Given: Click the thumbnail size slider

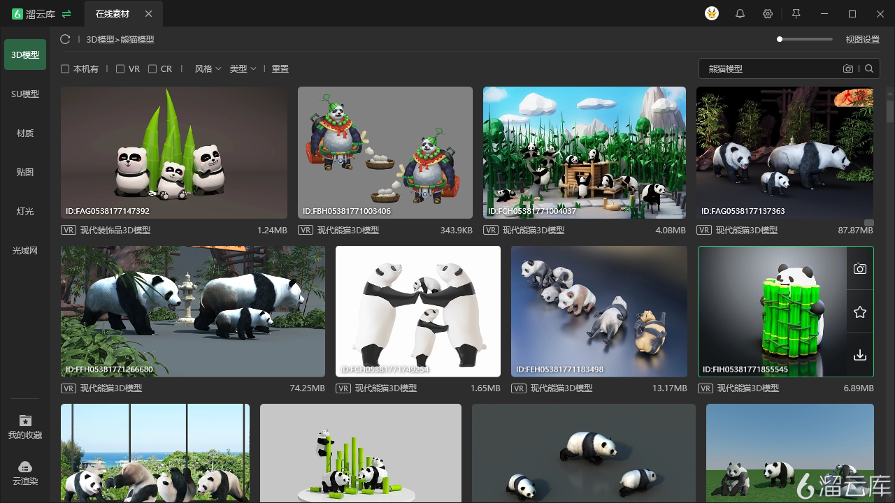Looking at the screenshot, I should (x=804, y=39).
